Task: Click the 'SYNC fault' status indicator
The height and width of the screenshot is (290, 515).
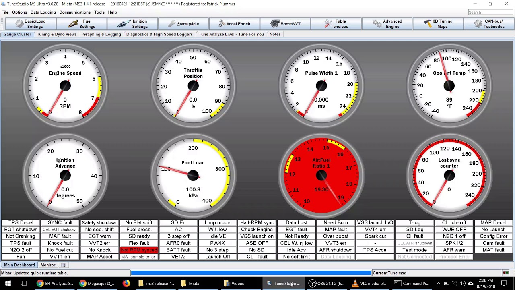Action: [60, 223]
